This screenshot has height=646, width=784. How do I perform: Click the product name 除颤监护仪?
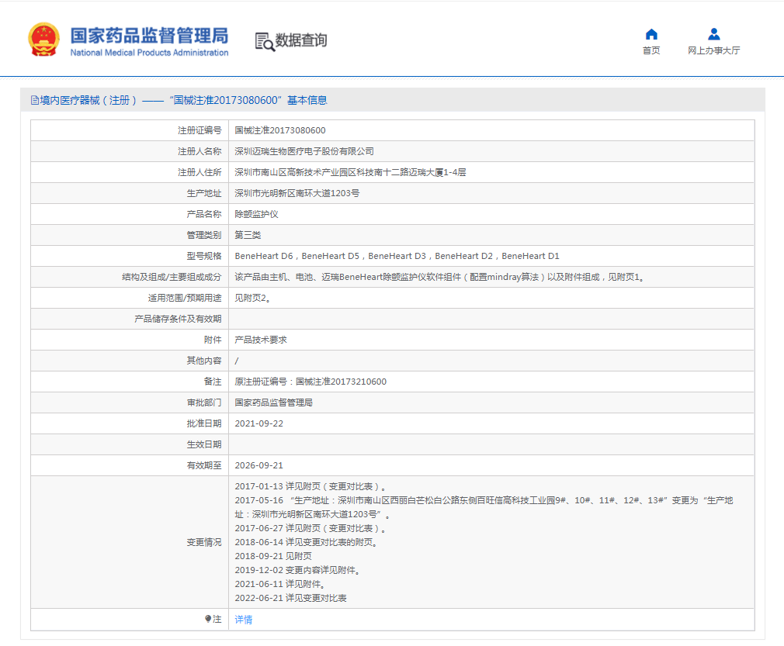(x=255, y=214)
